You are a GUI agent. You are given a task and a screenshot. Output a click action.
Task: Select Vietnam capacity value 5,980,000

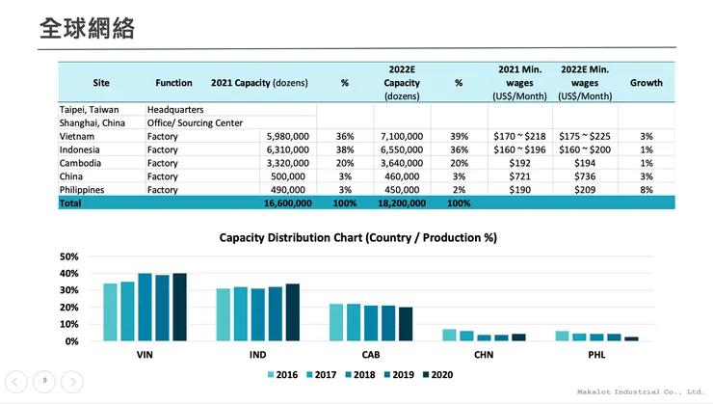coord(288,137)
